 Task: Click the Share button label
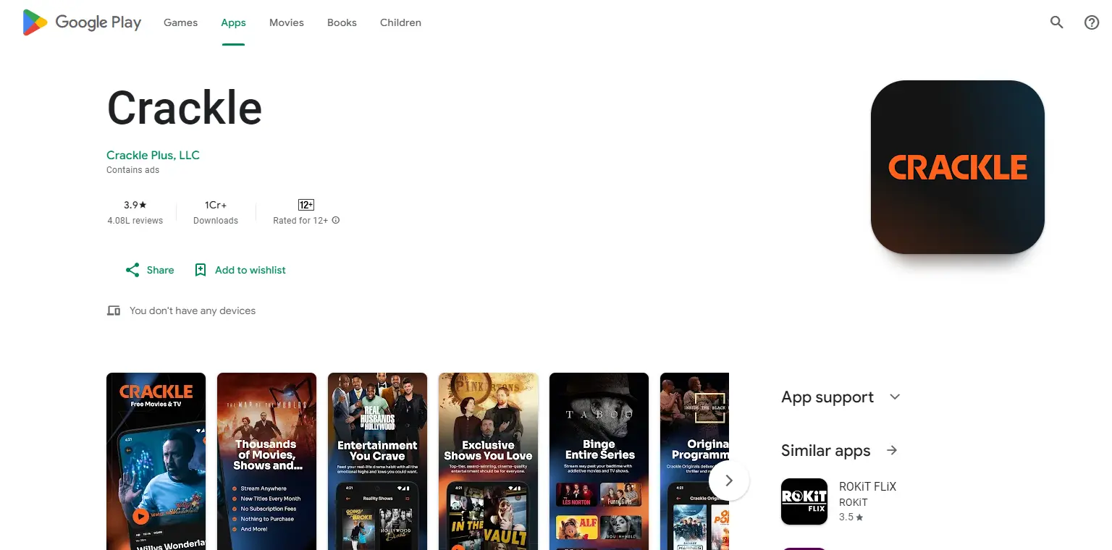click(160, 270)
